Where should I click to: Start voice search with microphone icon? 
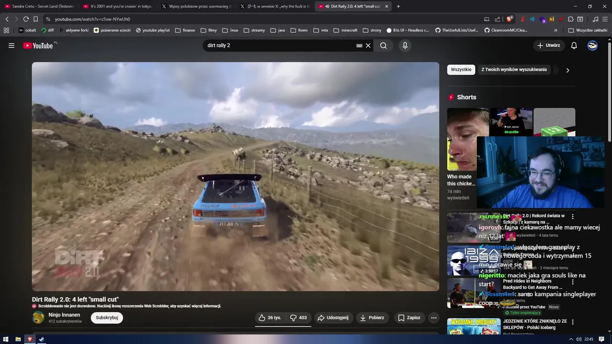pyautogui.click(x=405, y=45)
